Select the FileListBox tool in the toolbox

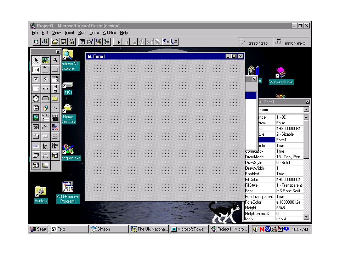pos(36,108)
